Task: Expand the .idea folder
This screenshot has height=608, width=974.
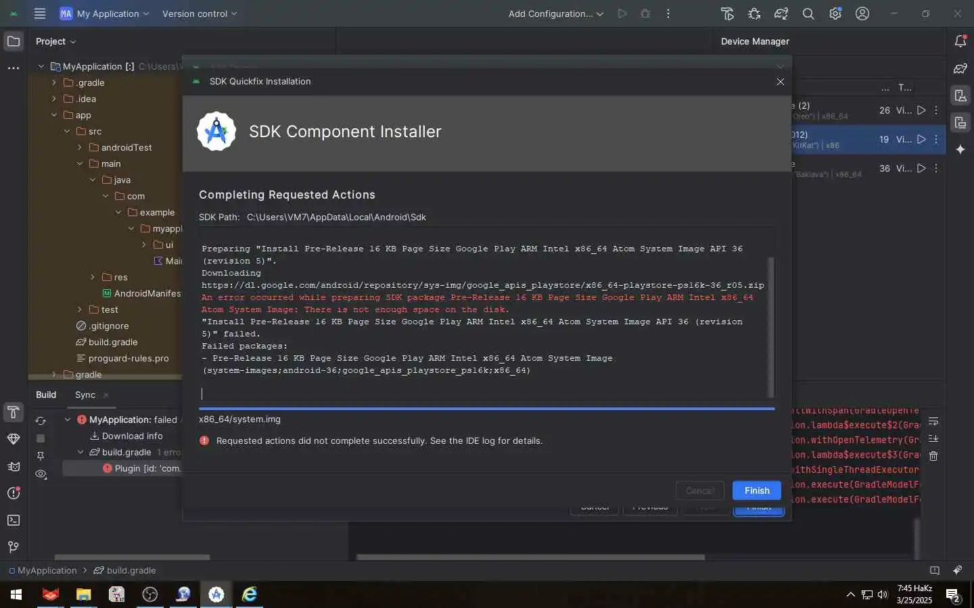Action: [x=54, y=99]
